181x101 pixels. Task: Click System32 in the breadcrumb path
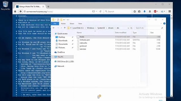(101, 28)
